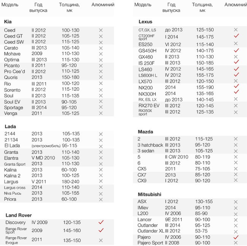Click the 180-240 thickness value for Largus
This screenshot has height=246, width=247.
click(x=71, y=182)
